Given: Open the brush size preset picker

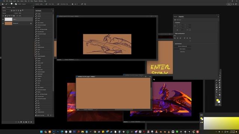Looking at the screenshot, I should 12,4.
